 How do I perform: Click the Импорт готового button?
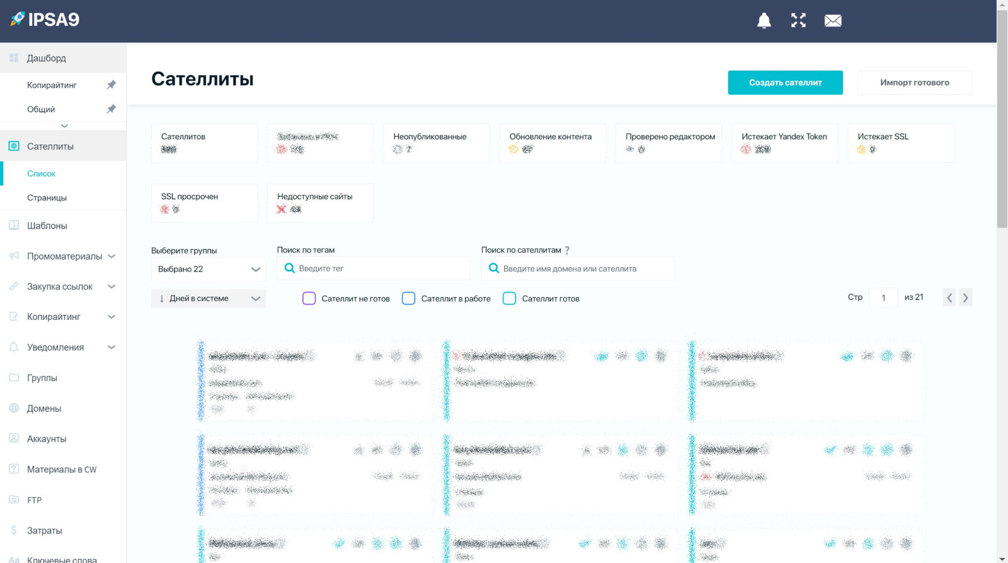914,82
